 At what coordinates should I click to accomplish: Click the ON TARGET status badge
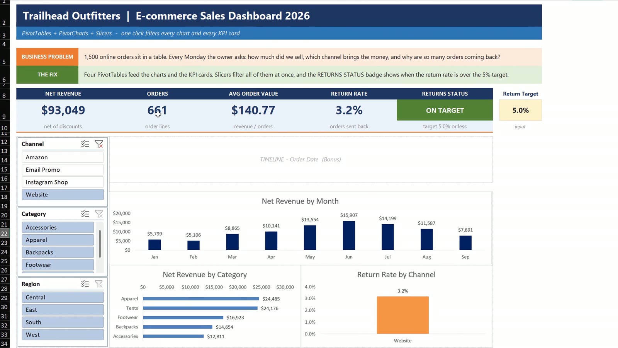point(445,110)
